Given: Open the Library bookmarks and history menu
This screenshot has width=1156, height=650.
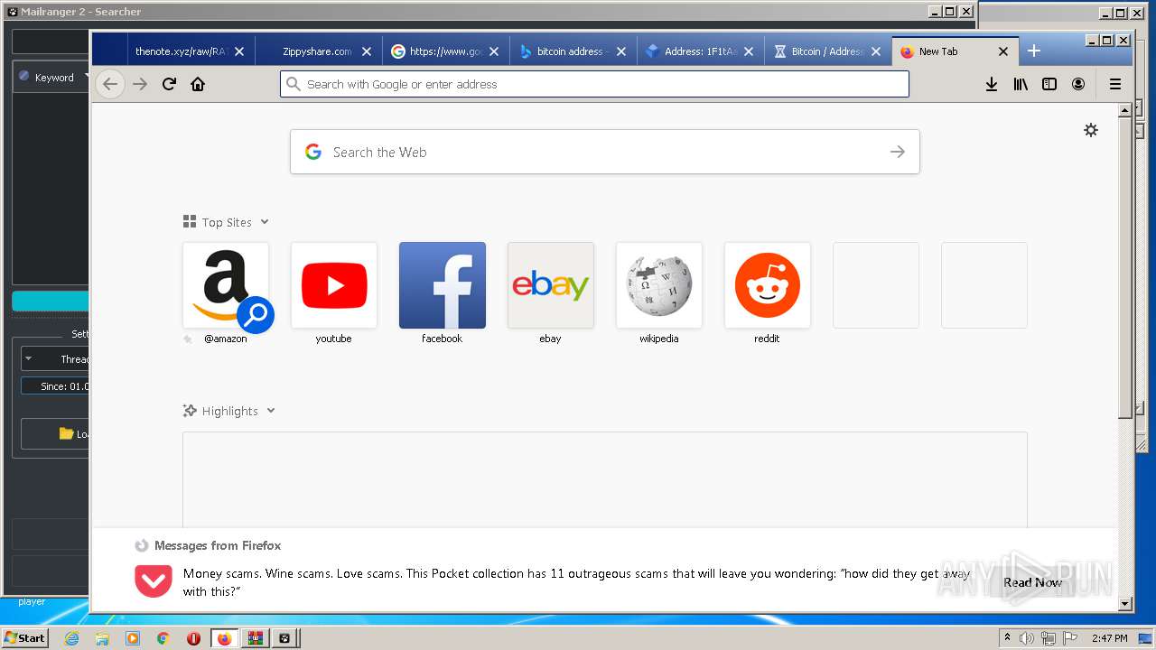Looking at the screenshot, I should [x=1021, y=84].
